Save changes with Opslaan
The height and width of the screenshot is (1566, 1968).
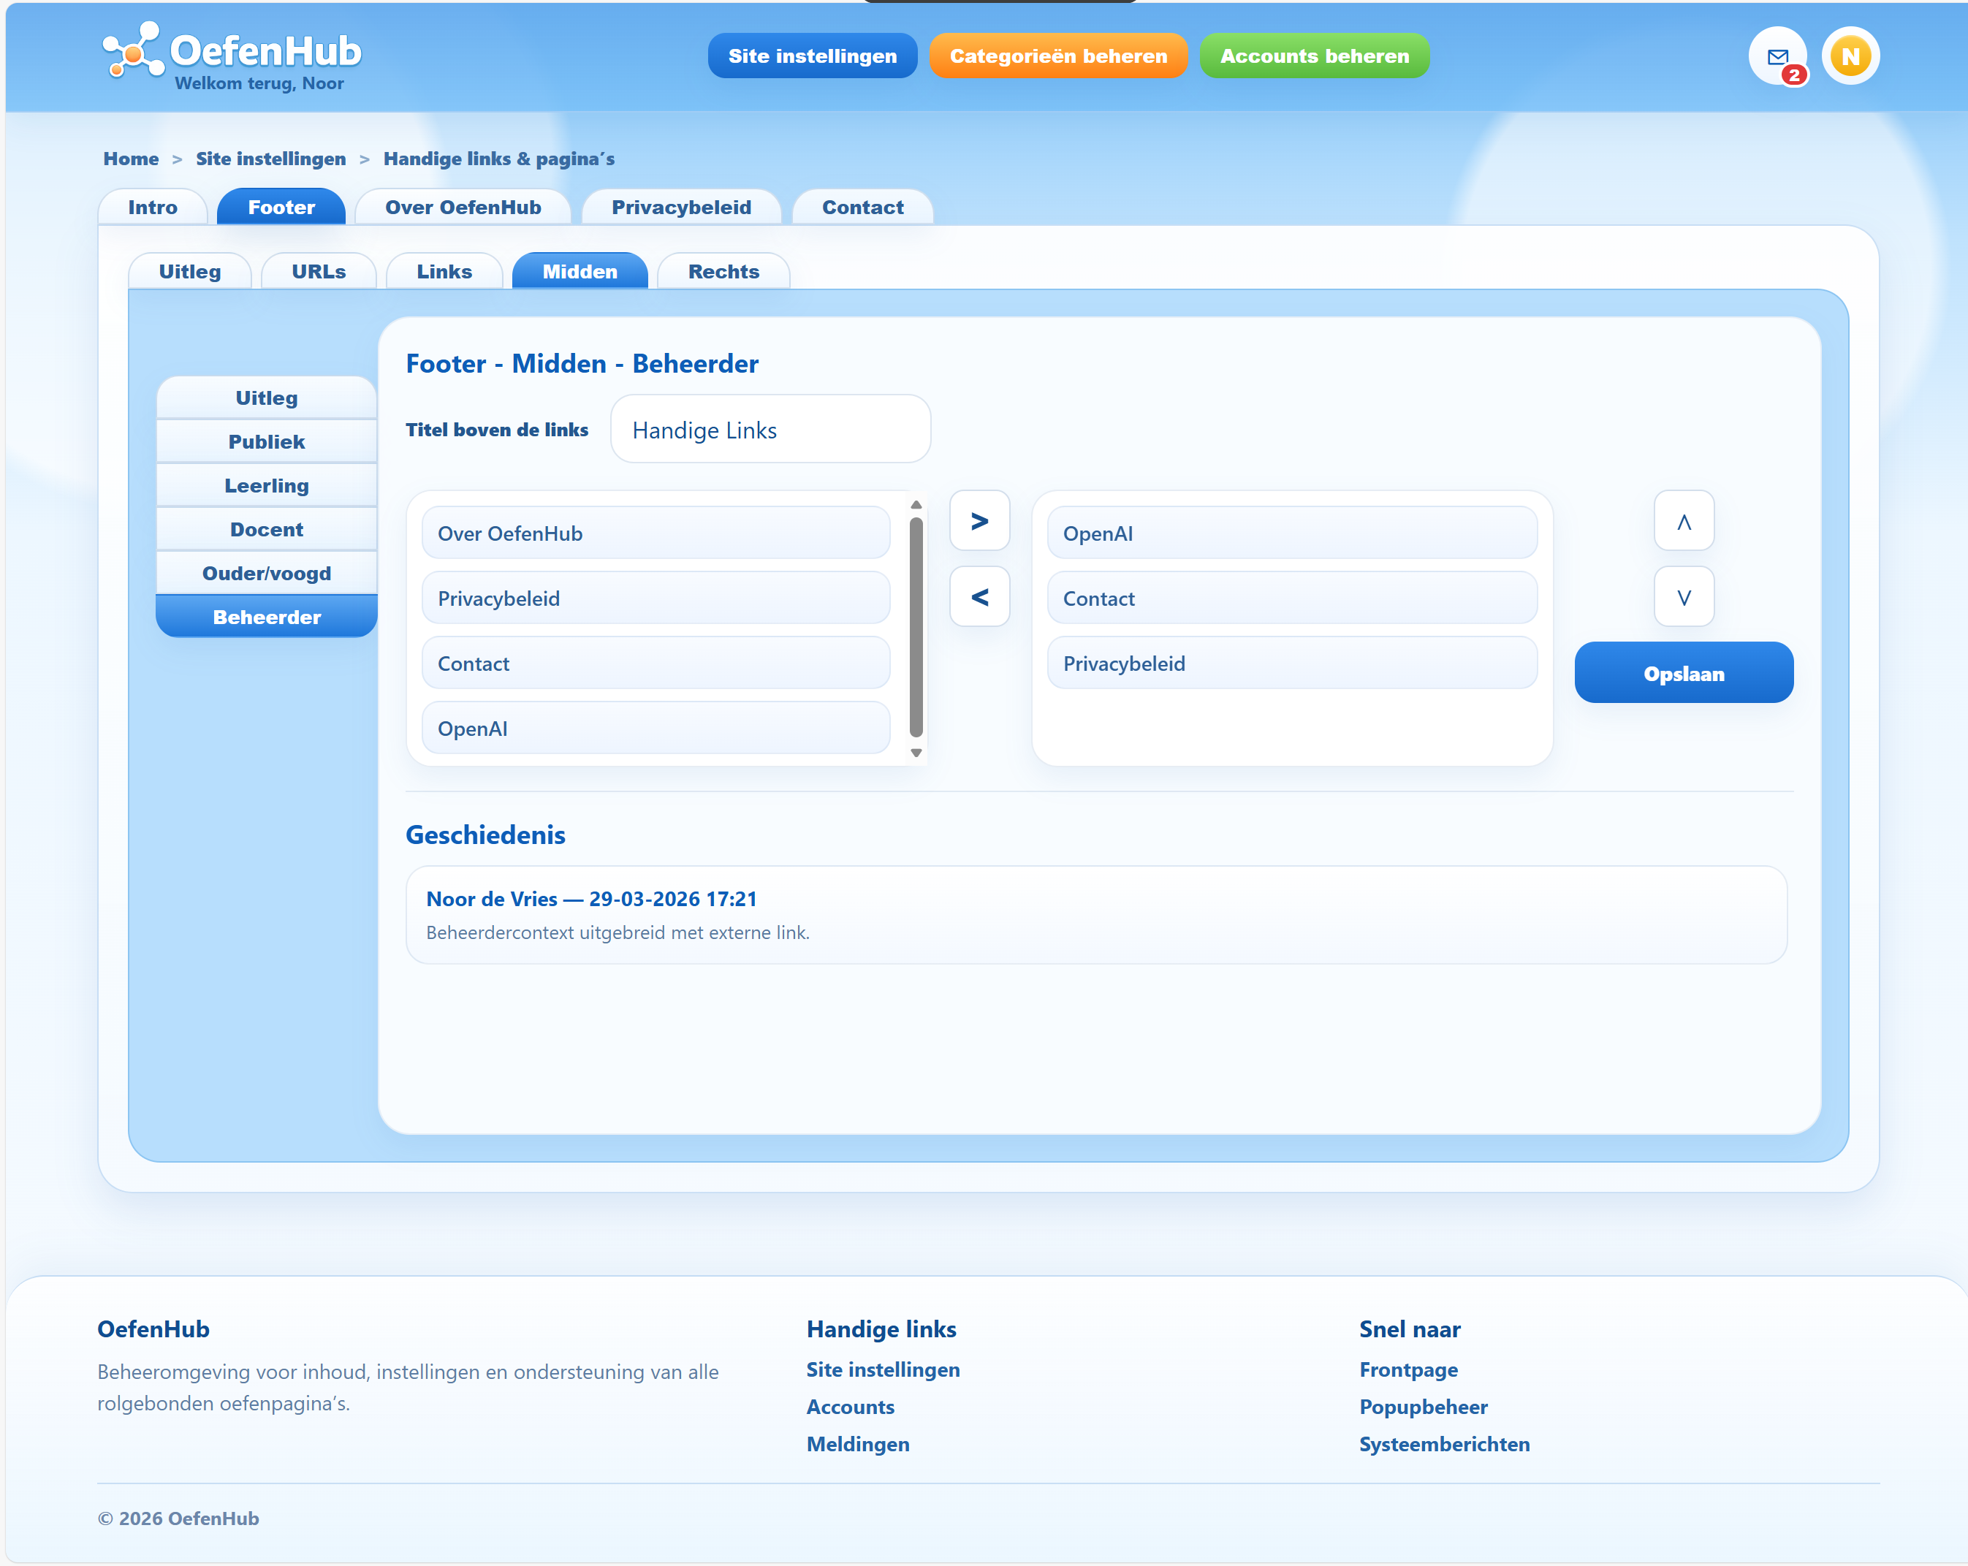coord(1683,674)
